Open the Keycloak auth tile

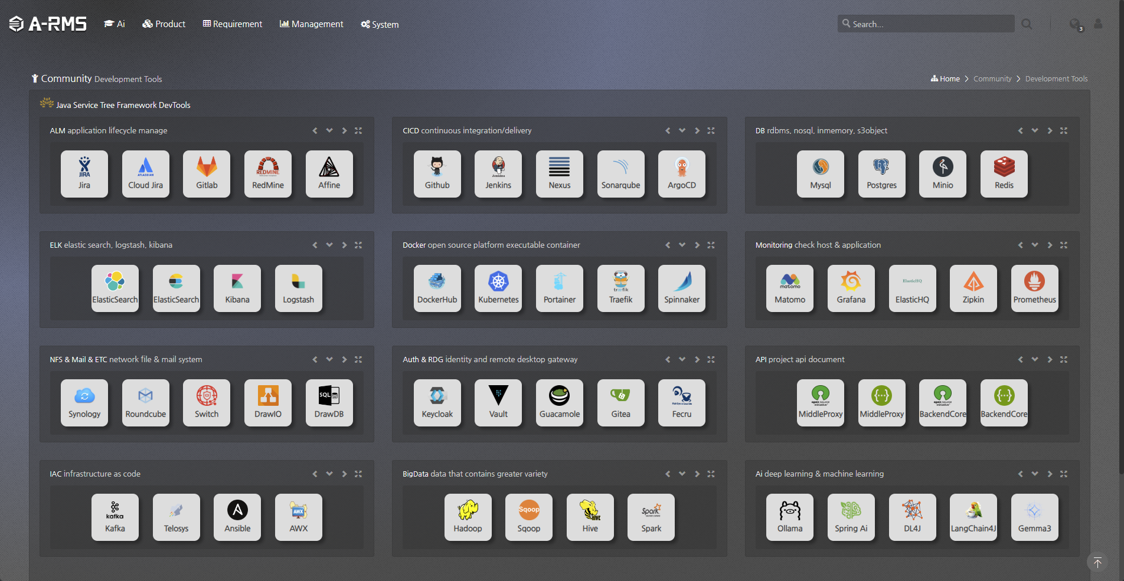(x=437, y=402)
